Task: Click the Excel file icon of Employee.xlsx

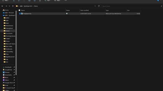Action: (x=22, y=13)
